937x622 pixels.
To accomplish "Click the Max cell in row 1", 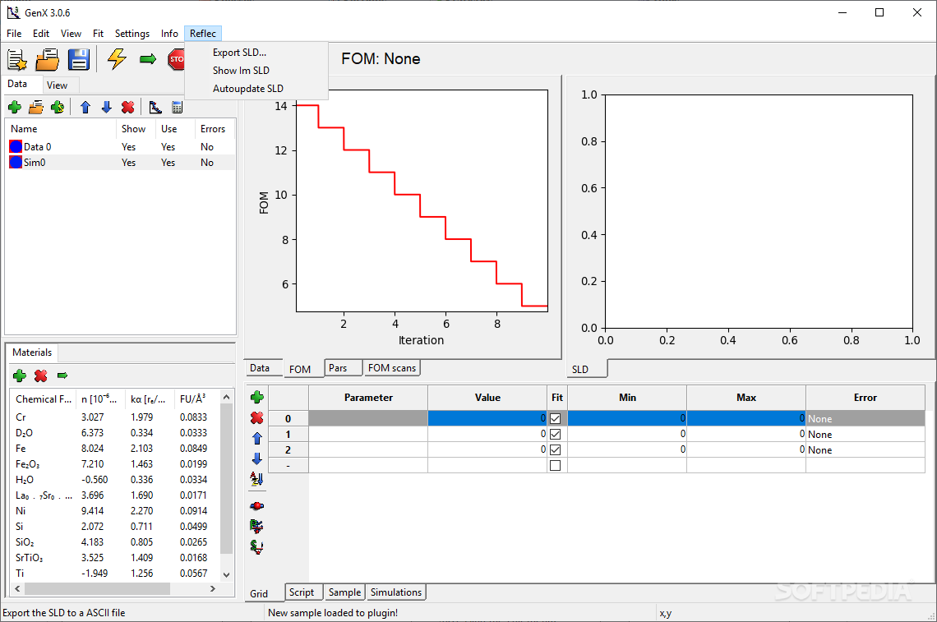I will coord(746,434).
